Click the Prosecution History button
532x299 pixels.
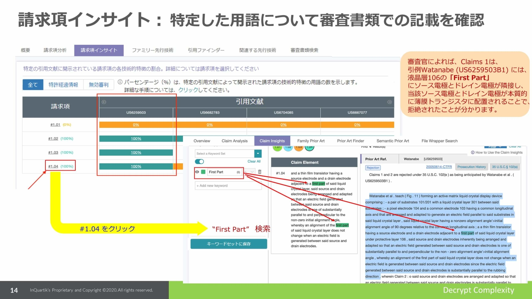(x=471, y=167)
